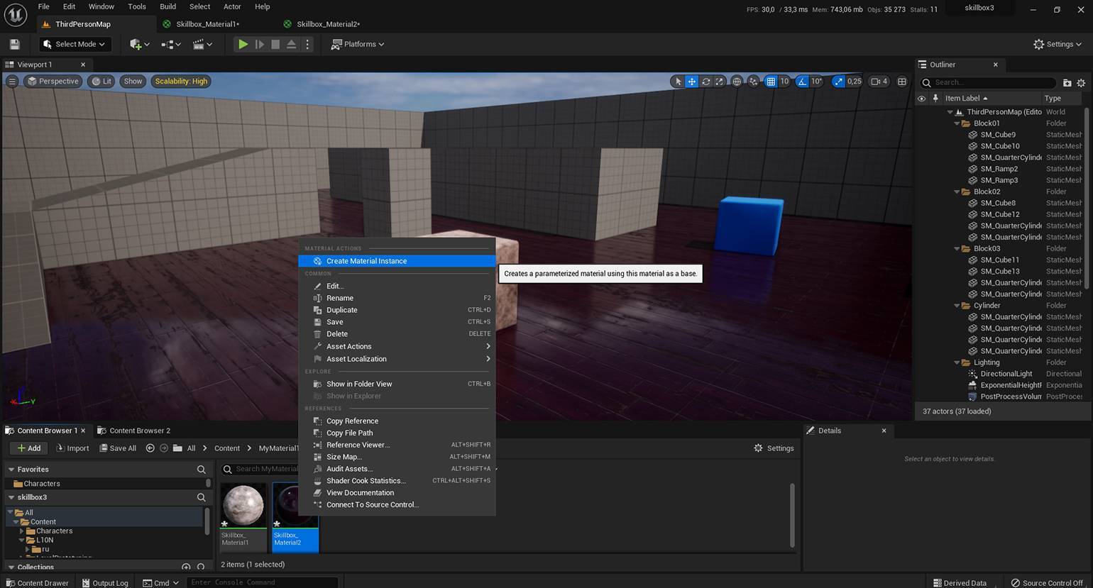Click the Save All button
The image size is (1093, 588).
coord(118,448)
